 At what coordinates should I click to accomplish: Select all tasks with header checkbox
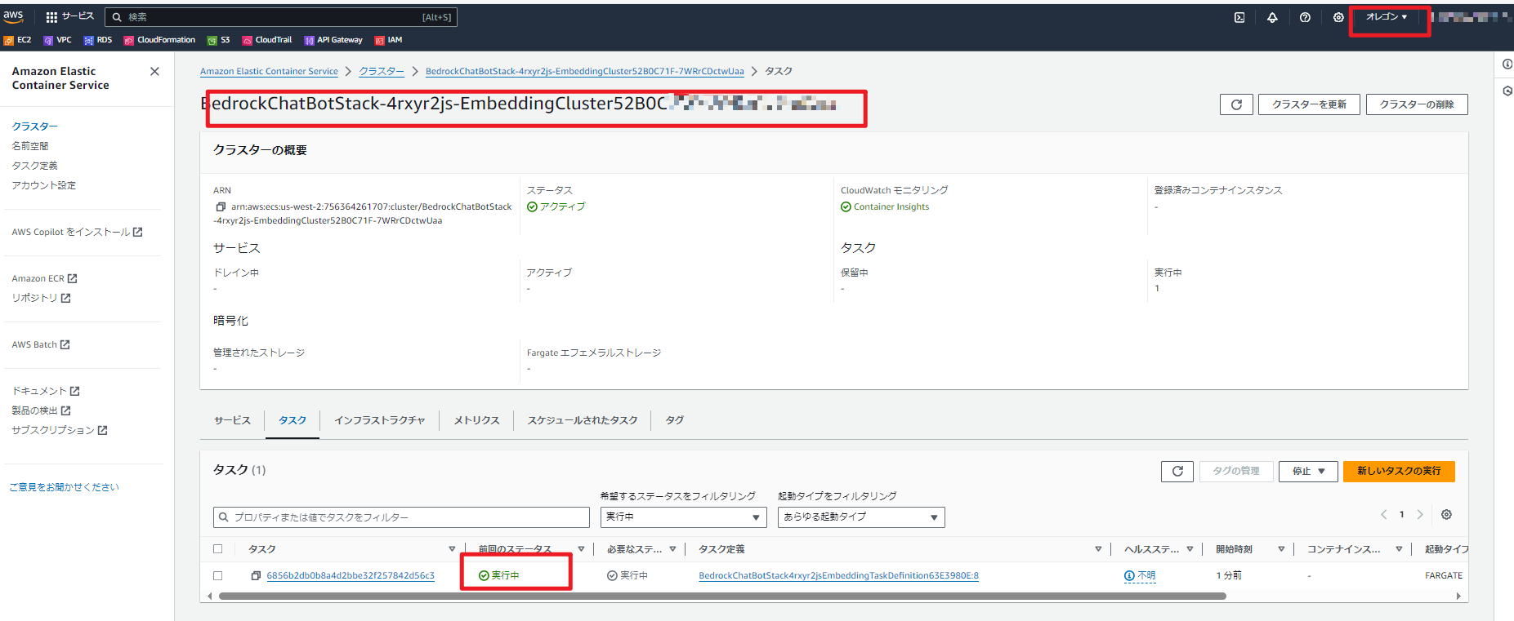tap(217, 549)
